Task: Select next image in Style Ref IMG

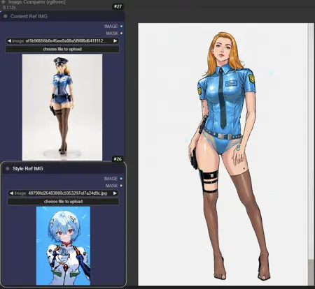Action: [115, 193]
